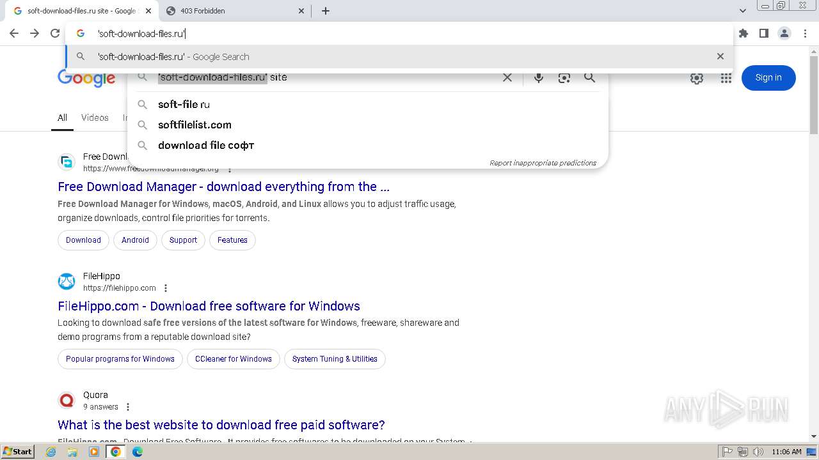Click Report inappropriate predictions link

tap(543, 163)
